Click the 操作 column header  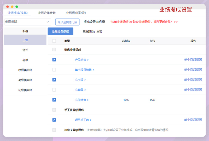(x=193, y=41)
